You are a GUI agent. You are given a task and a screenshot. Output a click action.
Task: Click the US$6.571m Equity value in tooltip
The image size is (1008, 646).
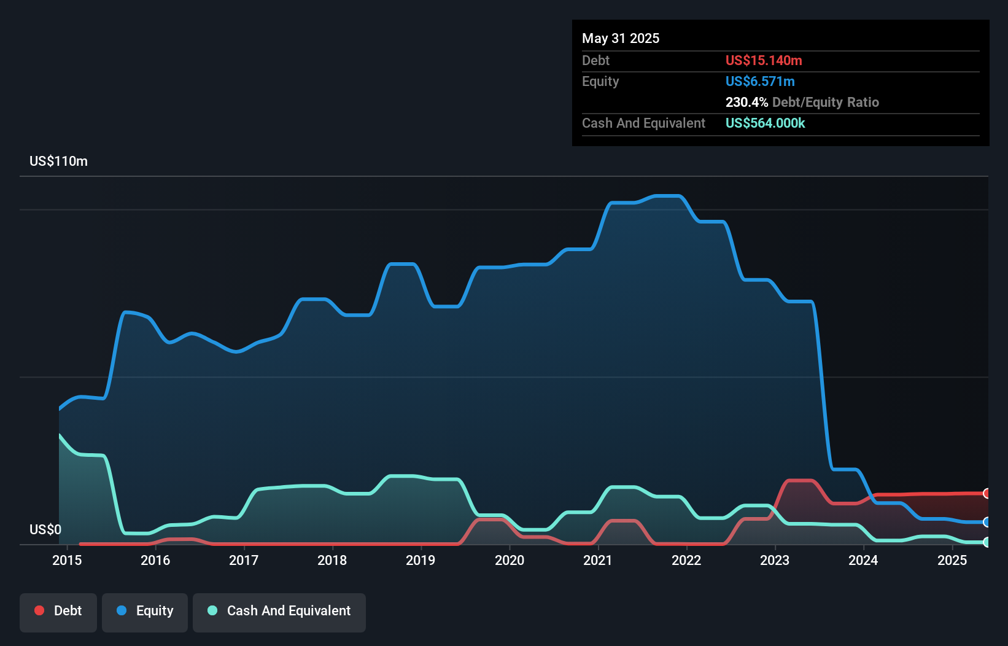760,81
